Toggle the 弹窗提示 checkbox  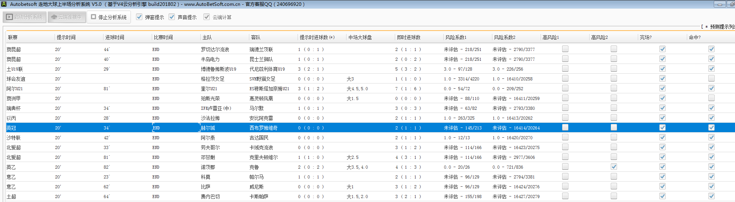[x=139, y=17]
